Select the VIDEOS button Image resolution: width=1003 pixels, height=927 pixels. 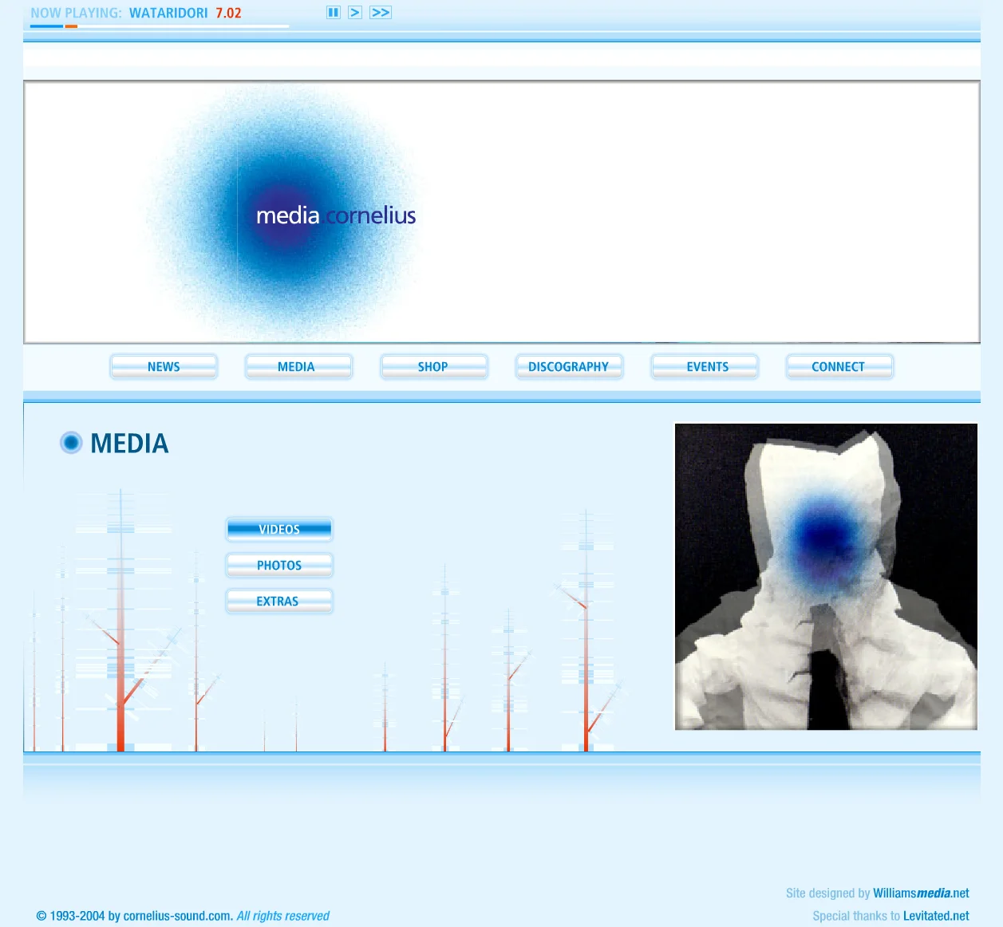(279, 530)
